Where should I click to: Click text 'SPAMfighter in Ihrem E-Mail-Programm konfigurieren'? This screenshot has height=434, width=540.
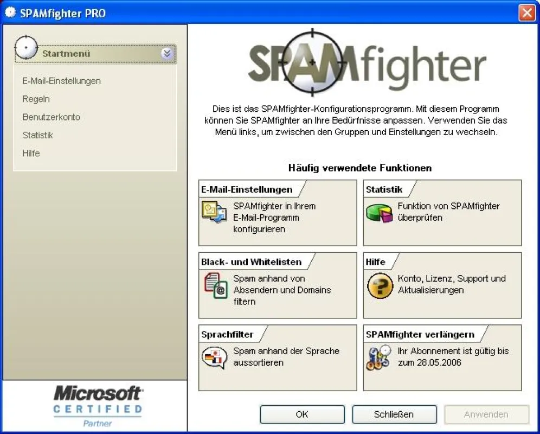pyautogui.click(x=274, y=218)
